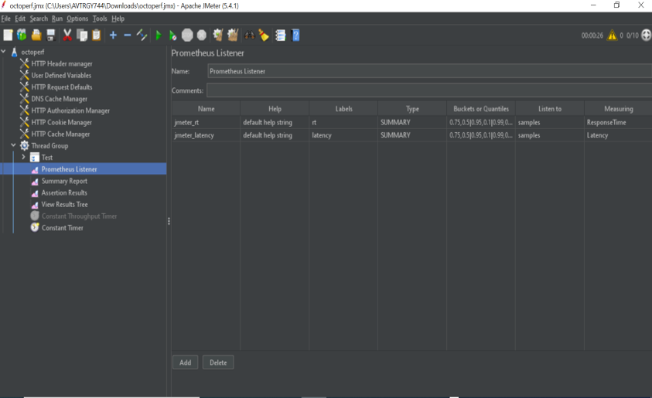Open the Tools menu
652x398 pixels.
tap(100, 19)
